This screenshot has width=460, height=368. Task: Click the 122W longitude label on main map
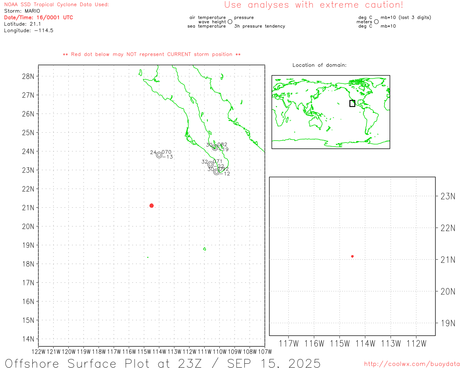[x=38, y=351]
